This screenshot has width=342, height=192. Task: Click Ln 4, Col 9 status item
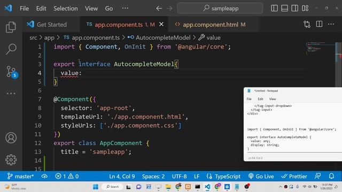click(x=122, y=177)
